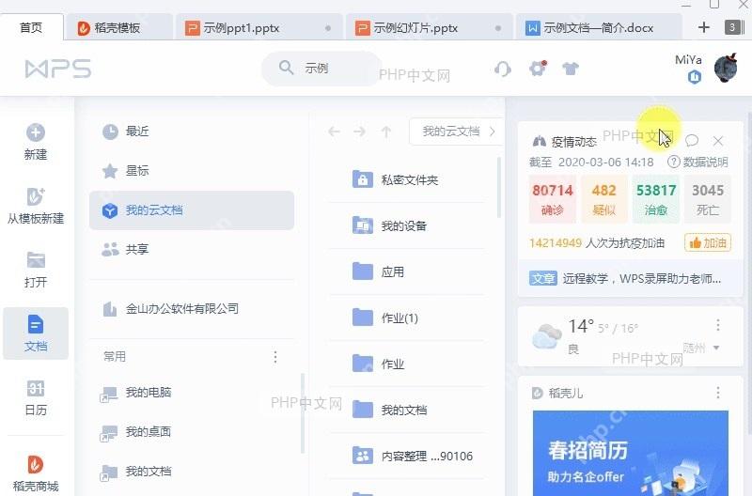Click the forward navigation arrow
This screenshot has height=496, width=752.
click(x=360, y=132)
